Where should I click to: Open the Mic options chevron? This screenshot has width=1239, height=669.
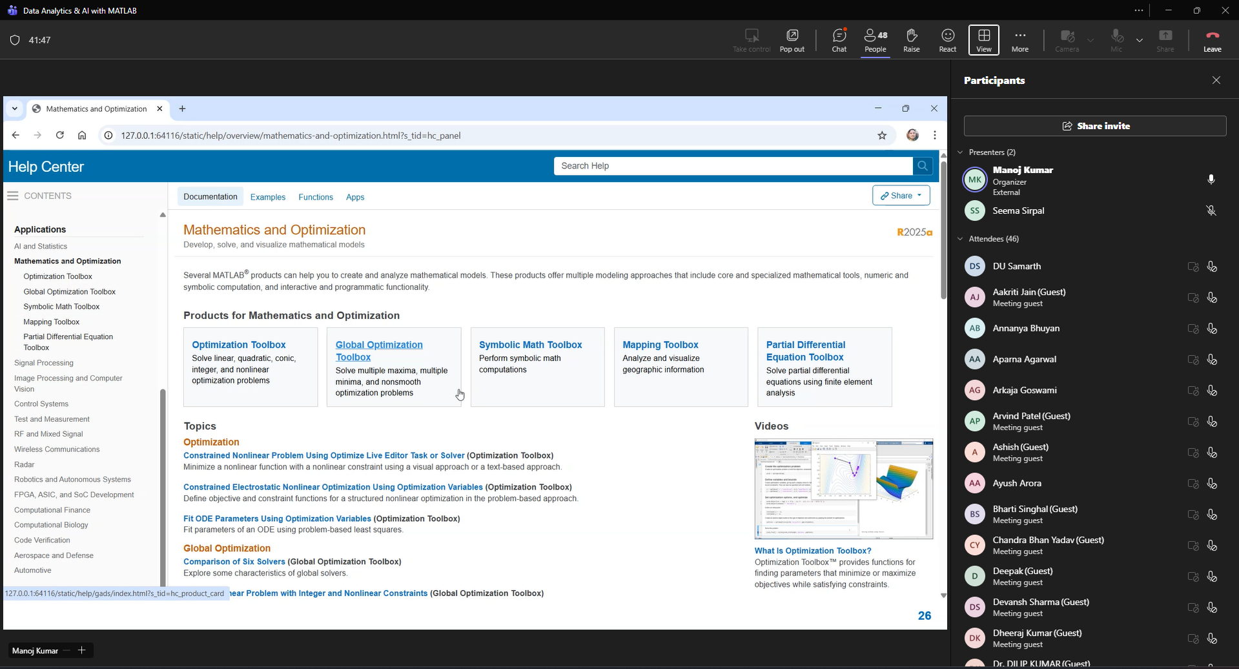point(1140,39)
